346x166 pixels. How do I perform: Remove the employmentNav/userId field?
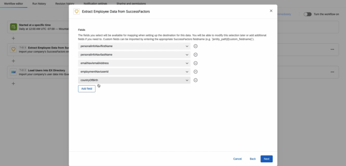click(x=195, y=72)
